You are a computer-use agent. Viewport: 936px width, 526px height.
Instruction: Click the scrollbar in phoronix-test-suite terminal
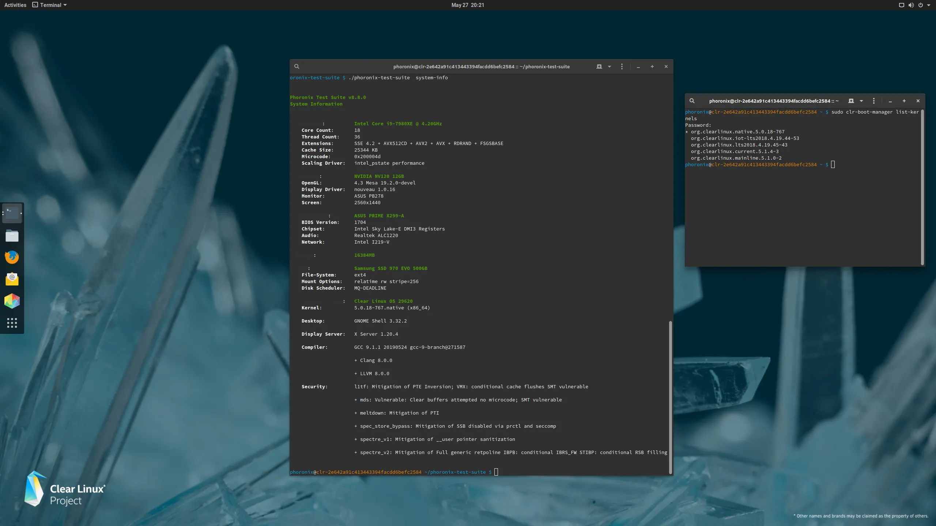670,397
